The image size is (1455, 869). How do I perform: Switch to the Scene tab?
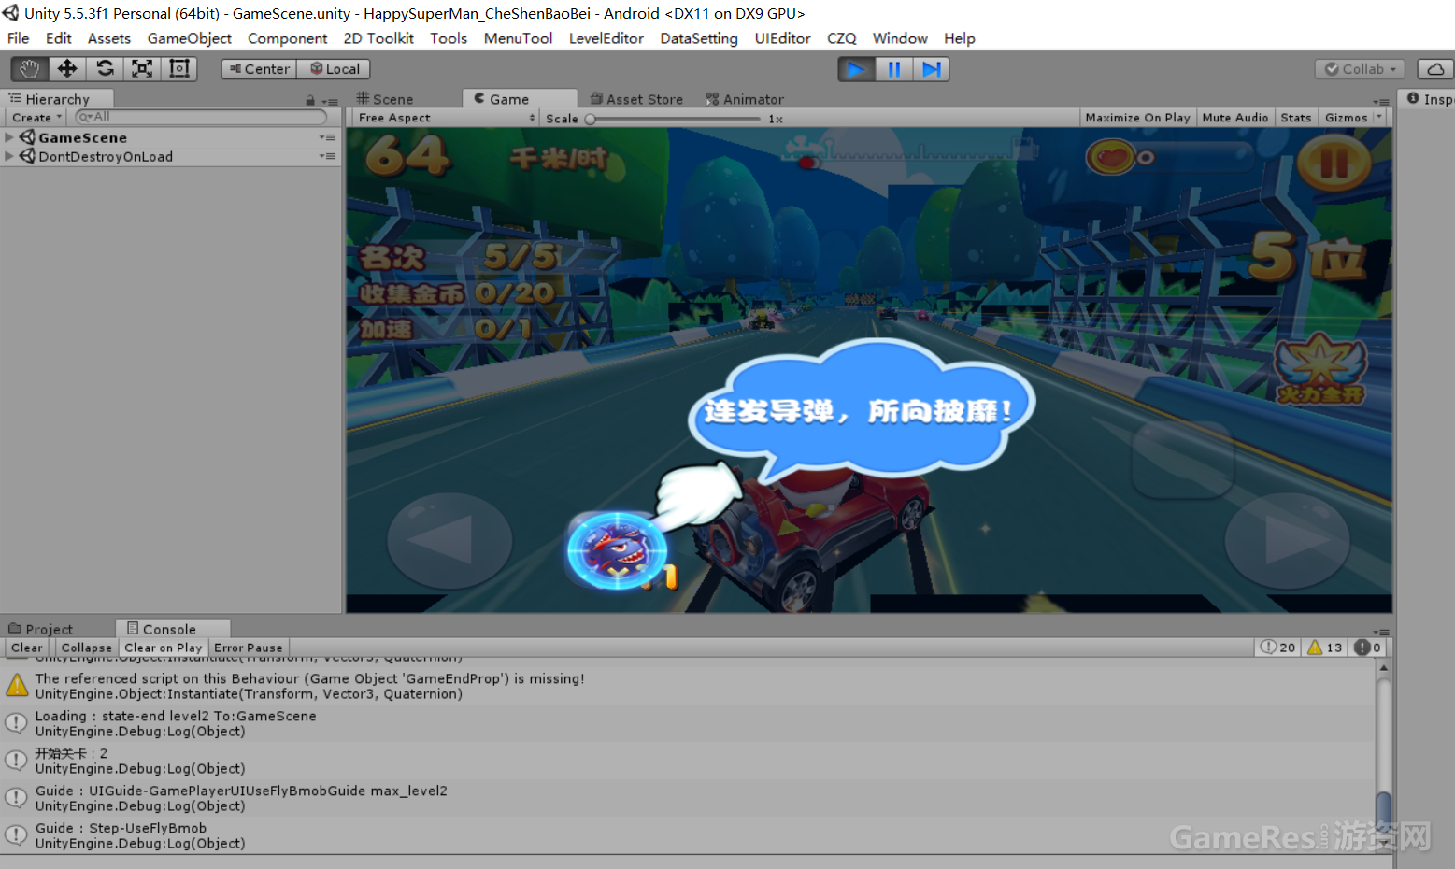coord(384,99)
